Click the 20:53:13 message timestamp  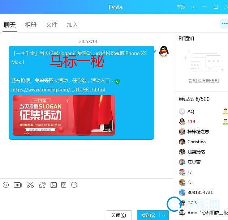click(x=88, y=42)
